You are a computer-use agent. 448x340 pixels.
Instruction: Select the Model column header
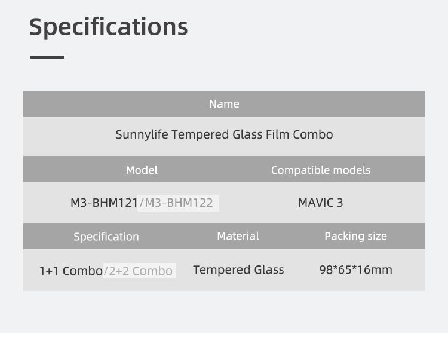click(x=142, y=170)
